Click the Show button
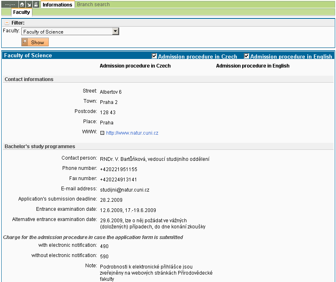Screen dimensions: 336x282 tap(35, 42)
